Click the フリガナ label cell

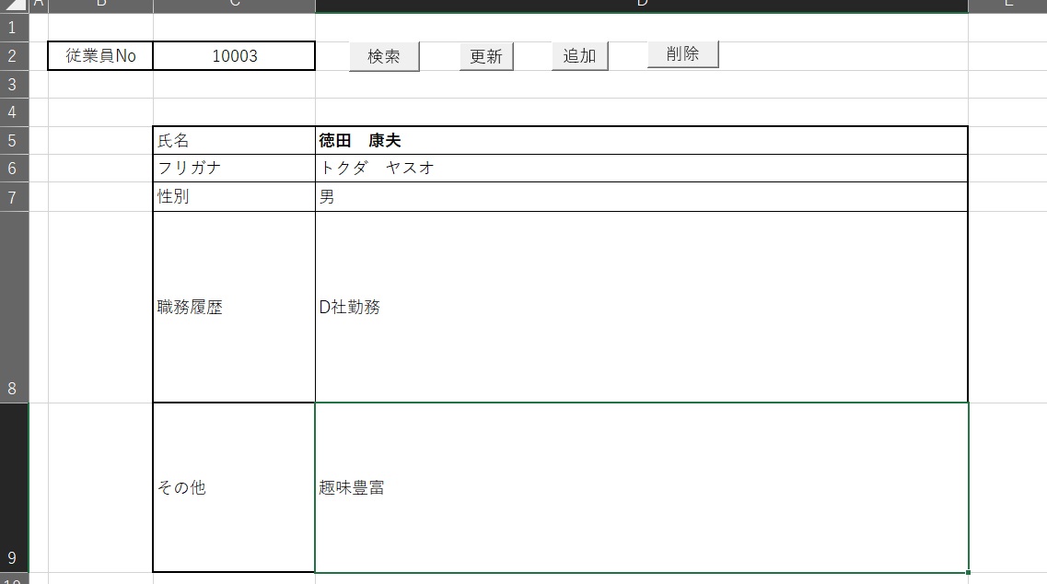tap(234, 169)
